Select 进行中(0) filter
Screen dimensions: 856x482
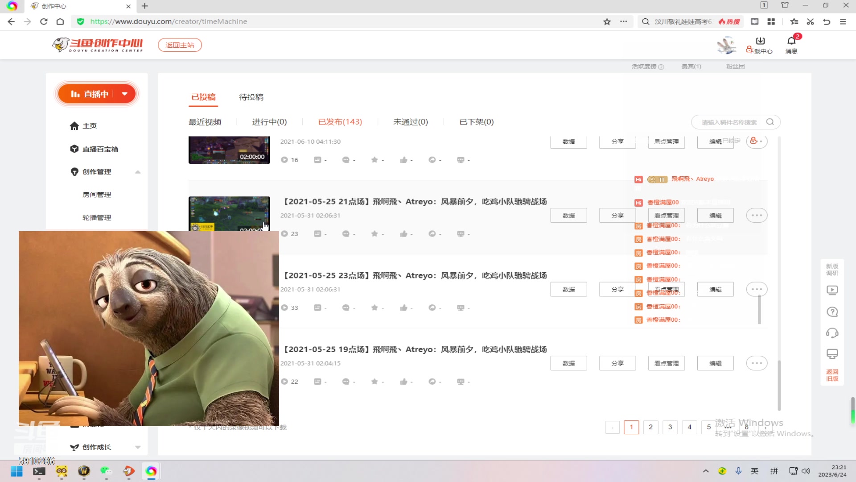coord(269,122)
